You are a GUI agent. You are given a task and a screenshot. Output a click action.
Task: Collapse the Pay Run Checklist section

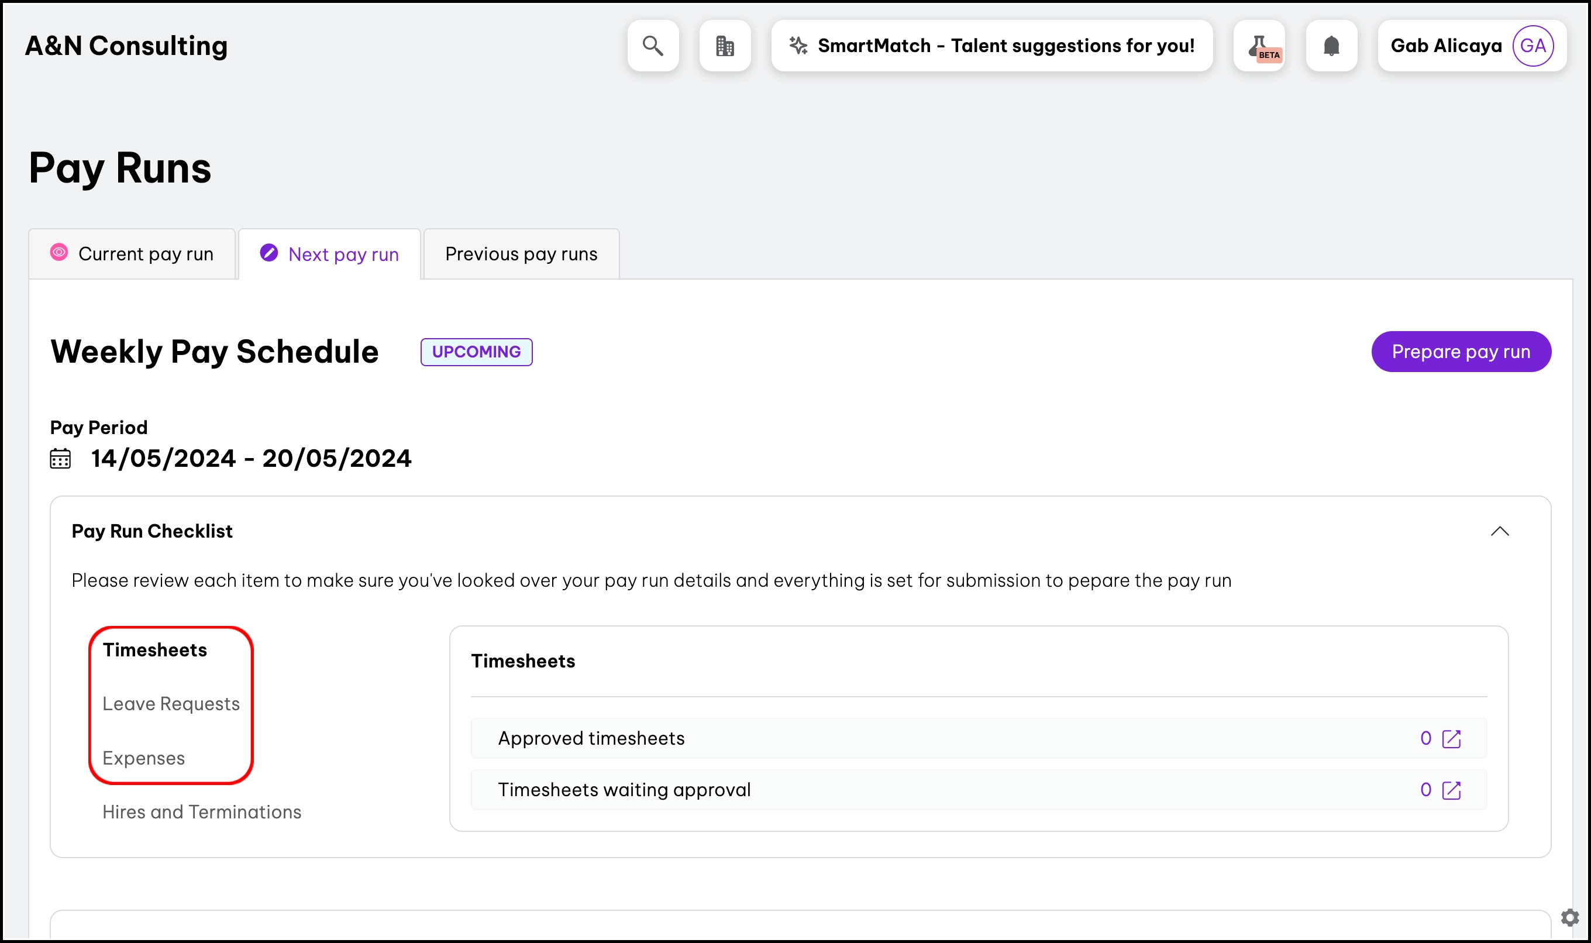(1500, 531)
